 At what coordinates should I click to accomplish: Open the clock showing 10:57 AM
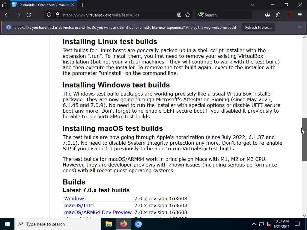281,224
